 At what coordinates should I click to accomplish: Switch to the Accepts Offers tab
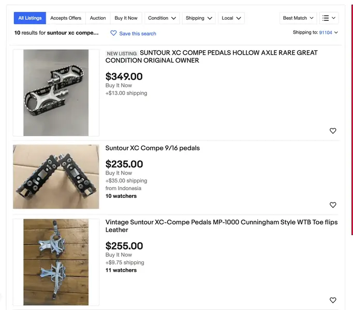(x=66, y=18)
